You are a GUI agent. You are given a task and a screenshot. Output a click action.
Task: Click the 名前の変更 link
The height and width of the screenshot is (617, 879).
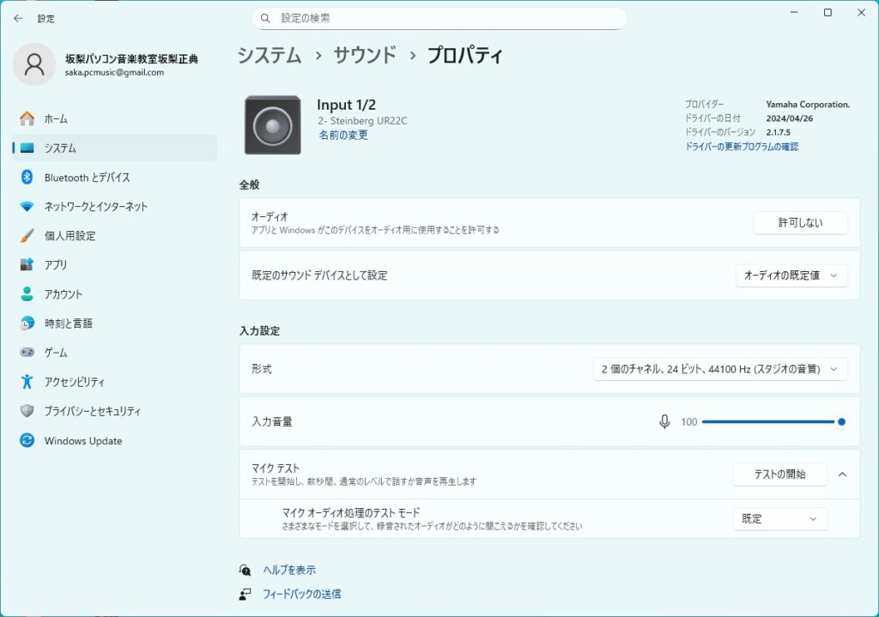[x=343, y=136]
